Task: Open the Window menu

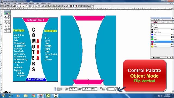Action: (43, 4)
